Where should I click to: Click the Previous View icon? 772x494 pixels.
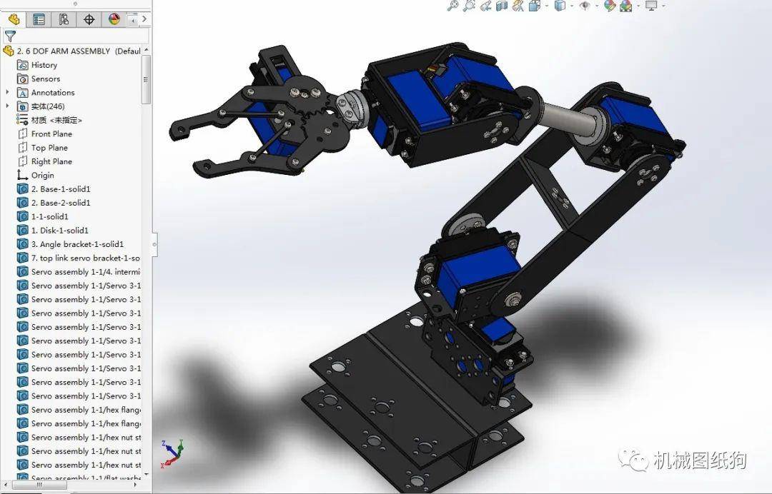pyautogui.click(x=485, y=6)
